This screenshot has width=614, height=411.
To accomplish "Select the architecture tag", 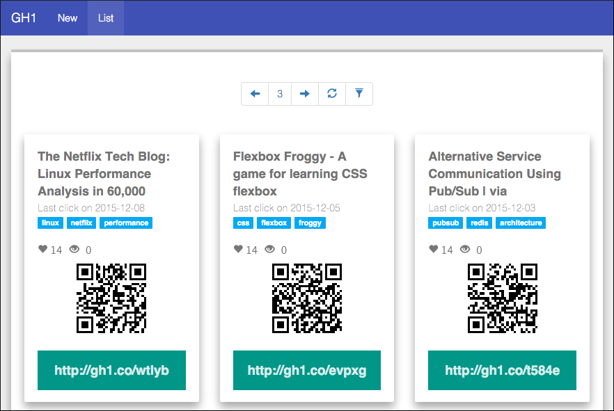I will (x=521, y=223).
